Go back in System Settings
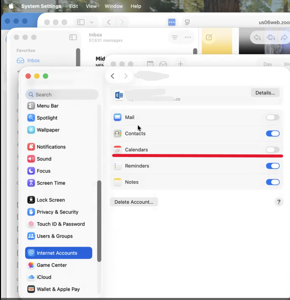The width and height of the screenshot is (290, 300). (112, 76)
